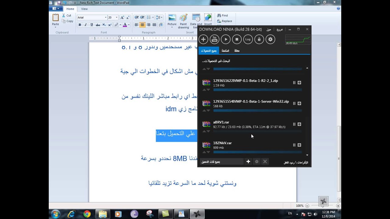Toggle Underline in WordPad
This screenshot has height=219, width=390.
point(91,25)
